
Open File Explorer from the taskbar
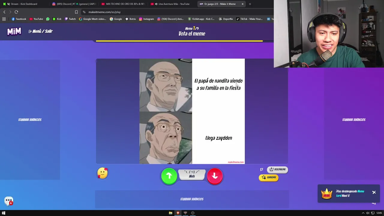[x=170, y=213]
